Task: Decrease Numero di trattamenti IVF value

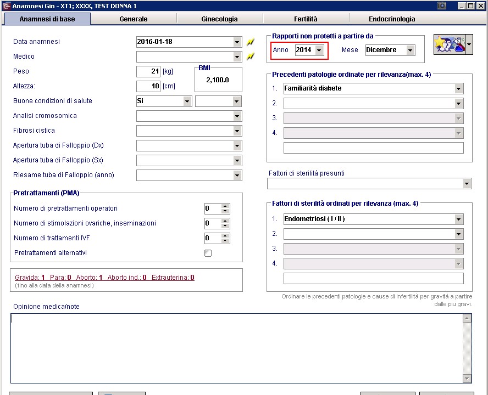Action: pos(225,241)
